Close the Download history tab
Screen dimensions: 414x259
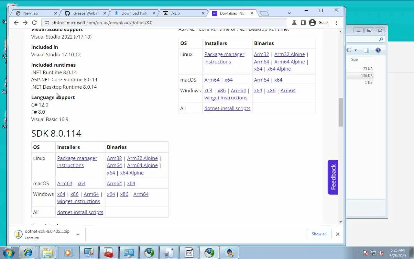point(154,13)
